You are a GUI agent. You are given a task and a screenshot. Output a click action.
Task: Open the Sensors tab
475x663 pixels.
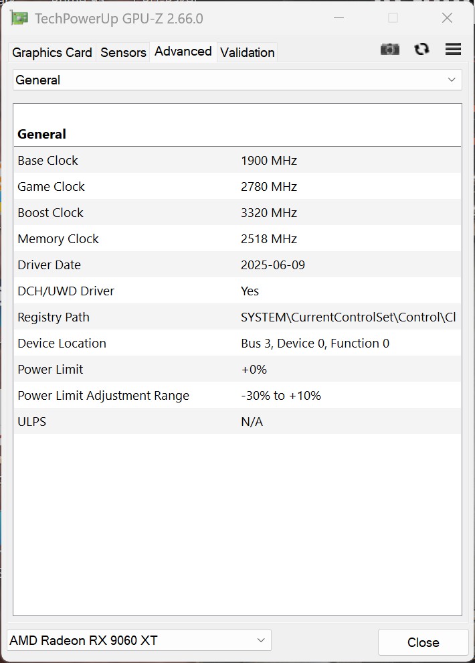[x=123, y=52]
